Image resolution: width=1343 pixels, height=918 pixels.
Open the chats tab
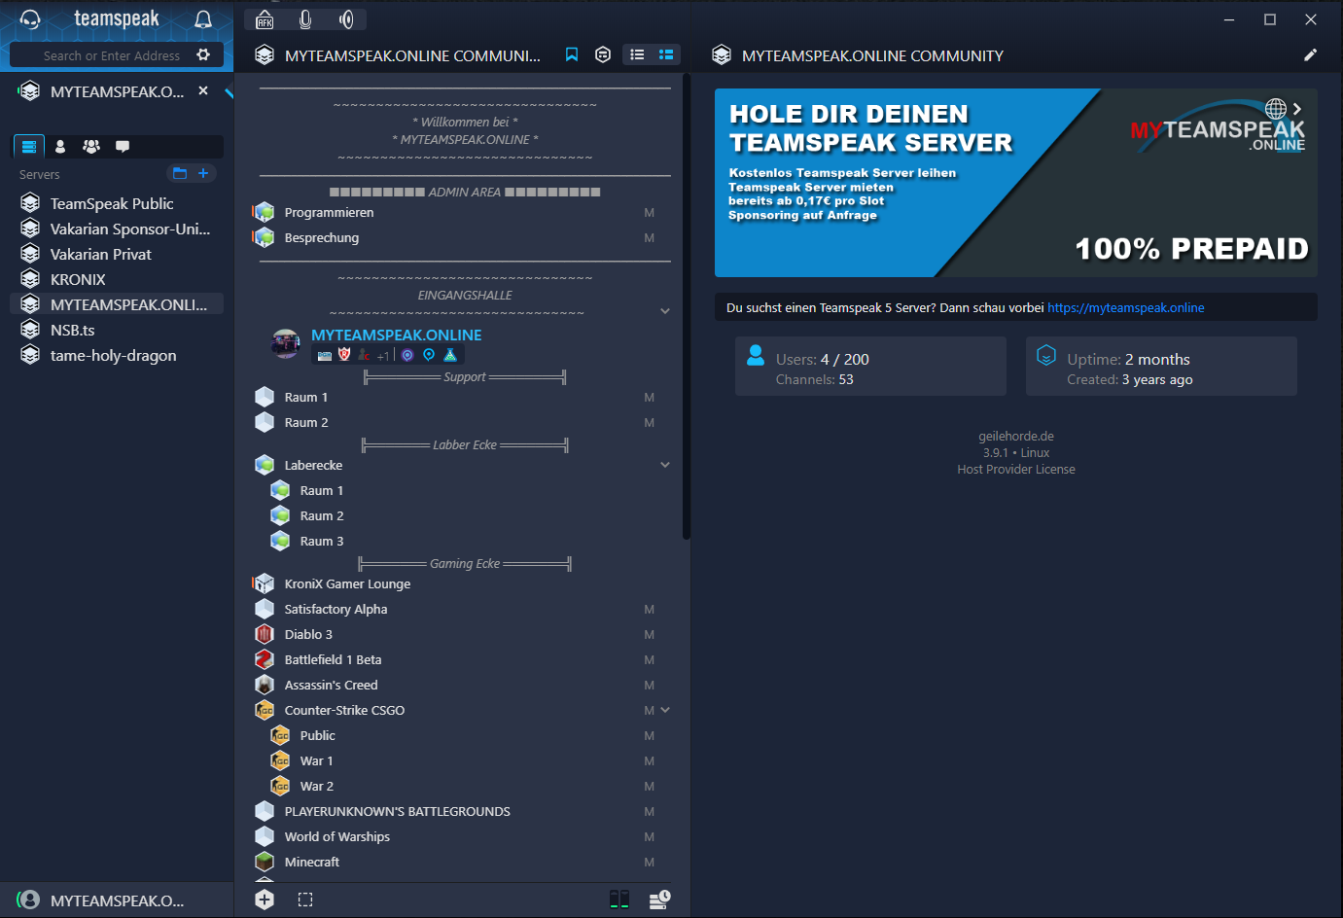pos(123,147)
